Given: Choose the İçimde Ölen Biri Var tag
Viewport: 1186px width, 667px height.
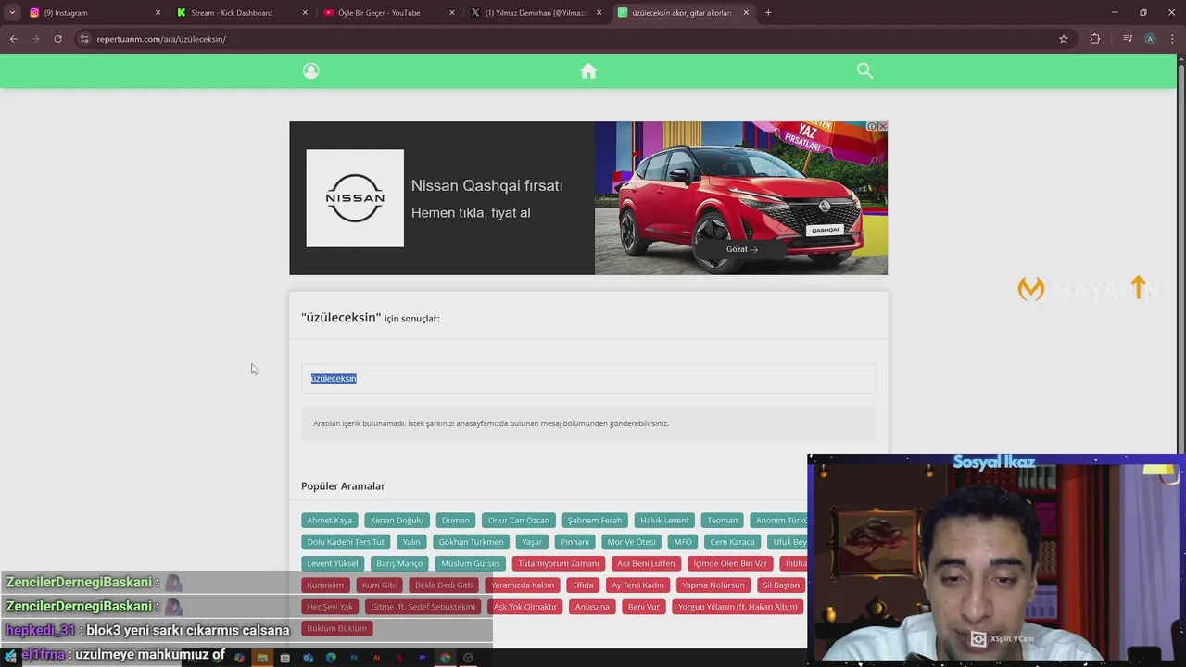Looking at the screenshot, I should point(730,563).
